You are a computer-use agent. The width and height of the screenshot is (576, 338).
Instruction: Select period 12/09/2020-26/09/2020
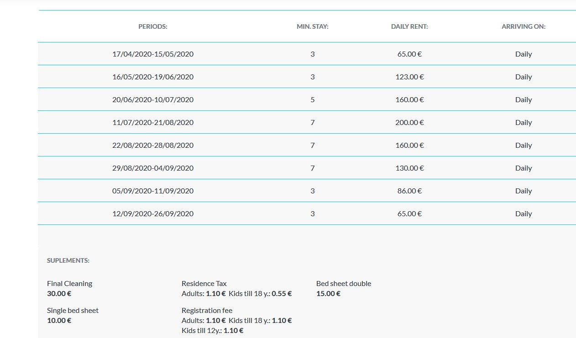pyautogui.click(x=153, y=213)
